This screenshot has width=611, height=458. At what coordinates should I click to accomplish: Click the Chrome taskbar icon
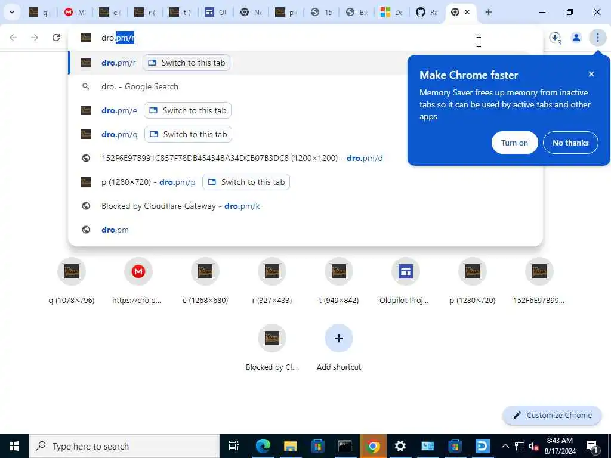(x=373, y=446)
